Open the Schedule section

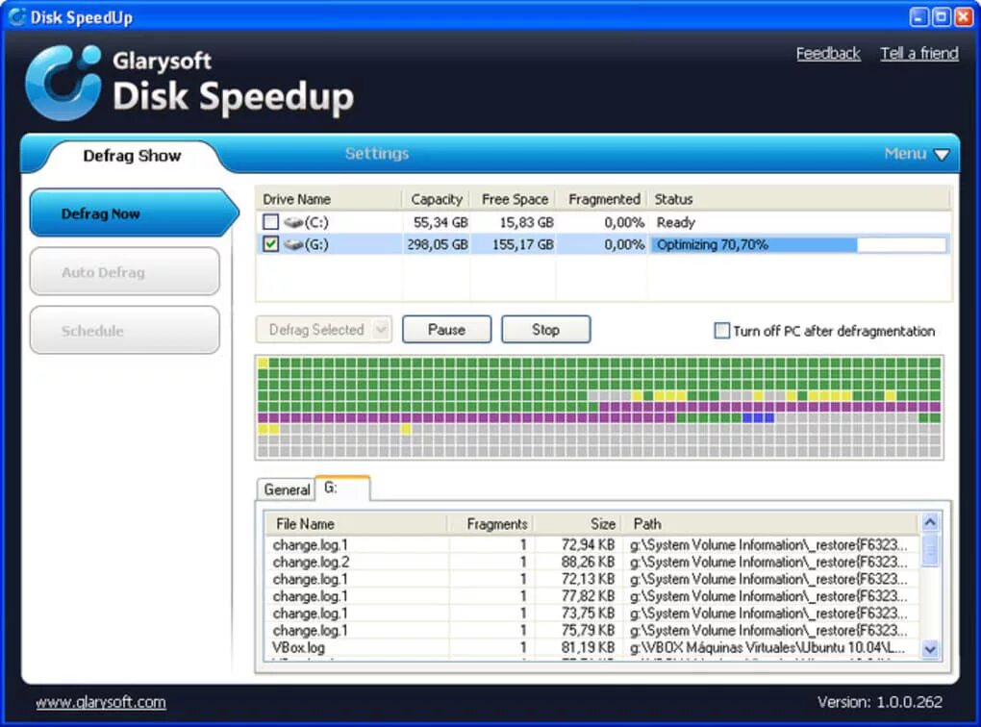tap(124, 331)
